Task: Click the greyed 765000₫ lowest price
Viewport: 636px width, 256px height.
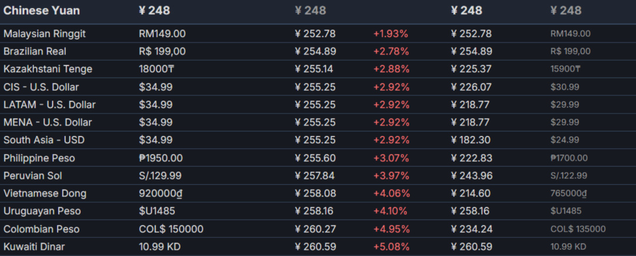Action: pos(569,194)
